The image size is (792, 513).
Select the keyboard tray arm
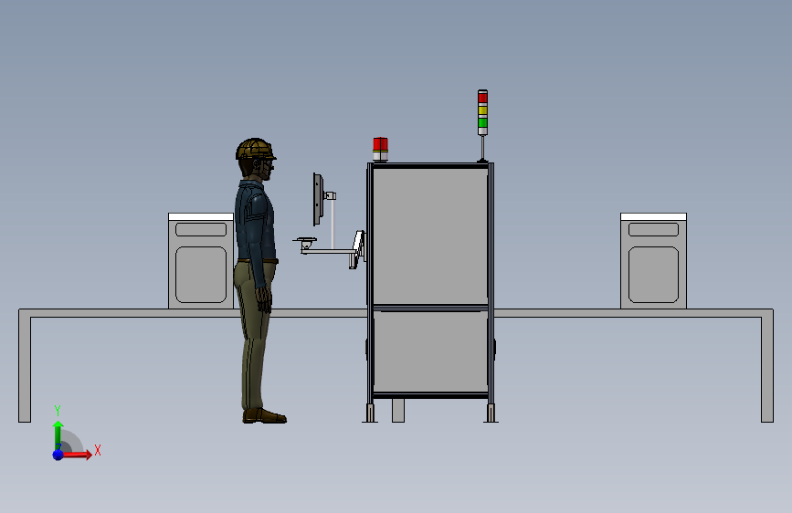(x=327, y=249)
